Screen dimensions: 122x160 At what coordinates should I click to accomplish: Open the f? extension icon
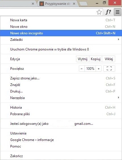pos(108,12)
